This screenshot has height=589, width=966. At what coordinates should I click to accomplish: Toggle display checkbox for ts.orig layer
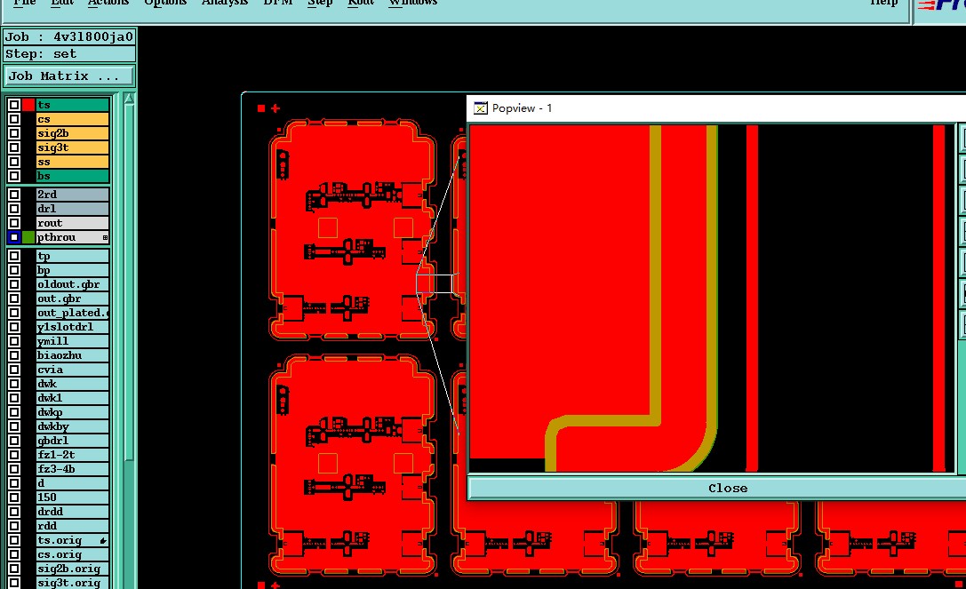14,540
